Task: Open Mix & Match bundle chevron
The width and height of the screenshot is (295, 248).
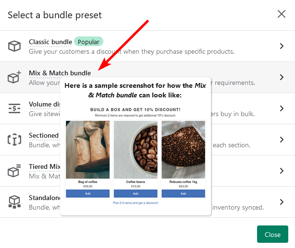Action: 282,77
